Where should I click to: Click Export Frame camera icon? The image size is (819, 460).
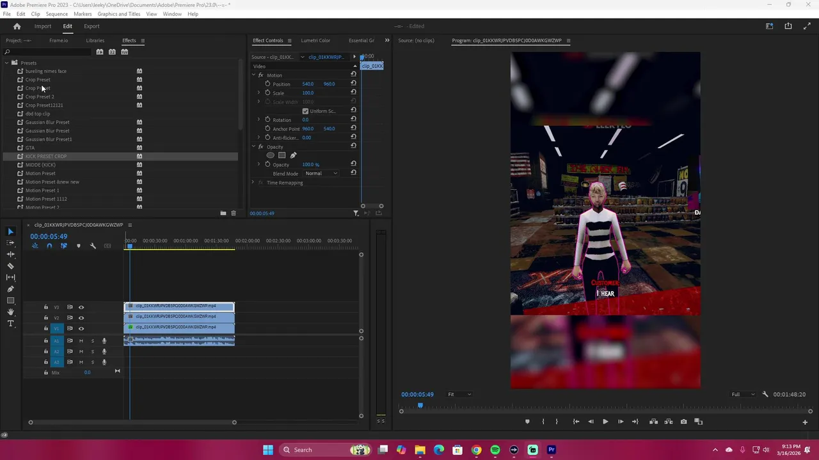(684, 422)
